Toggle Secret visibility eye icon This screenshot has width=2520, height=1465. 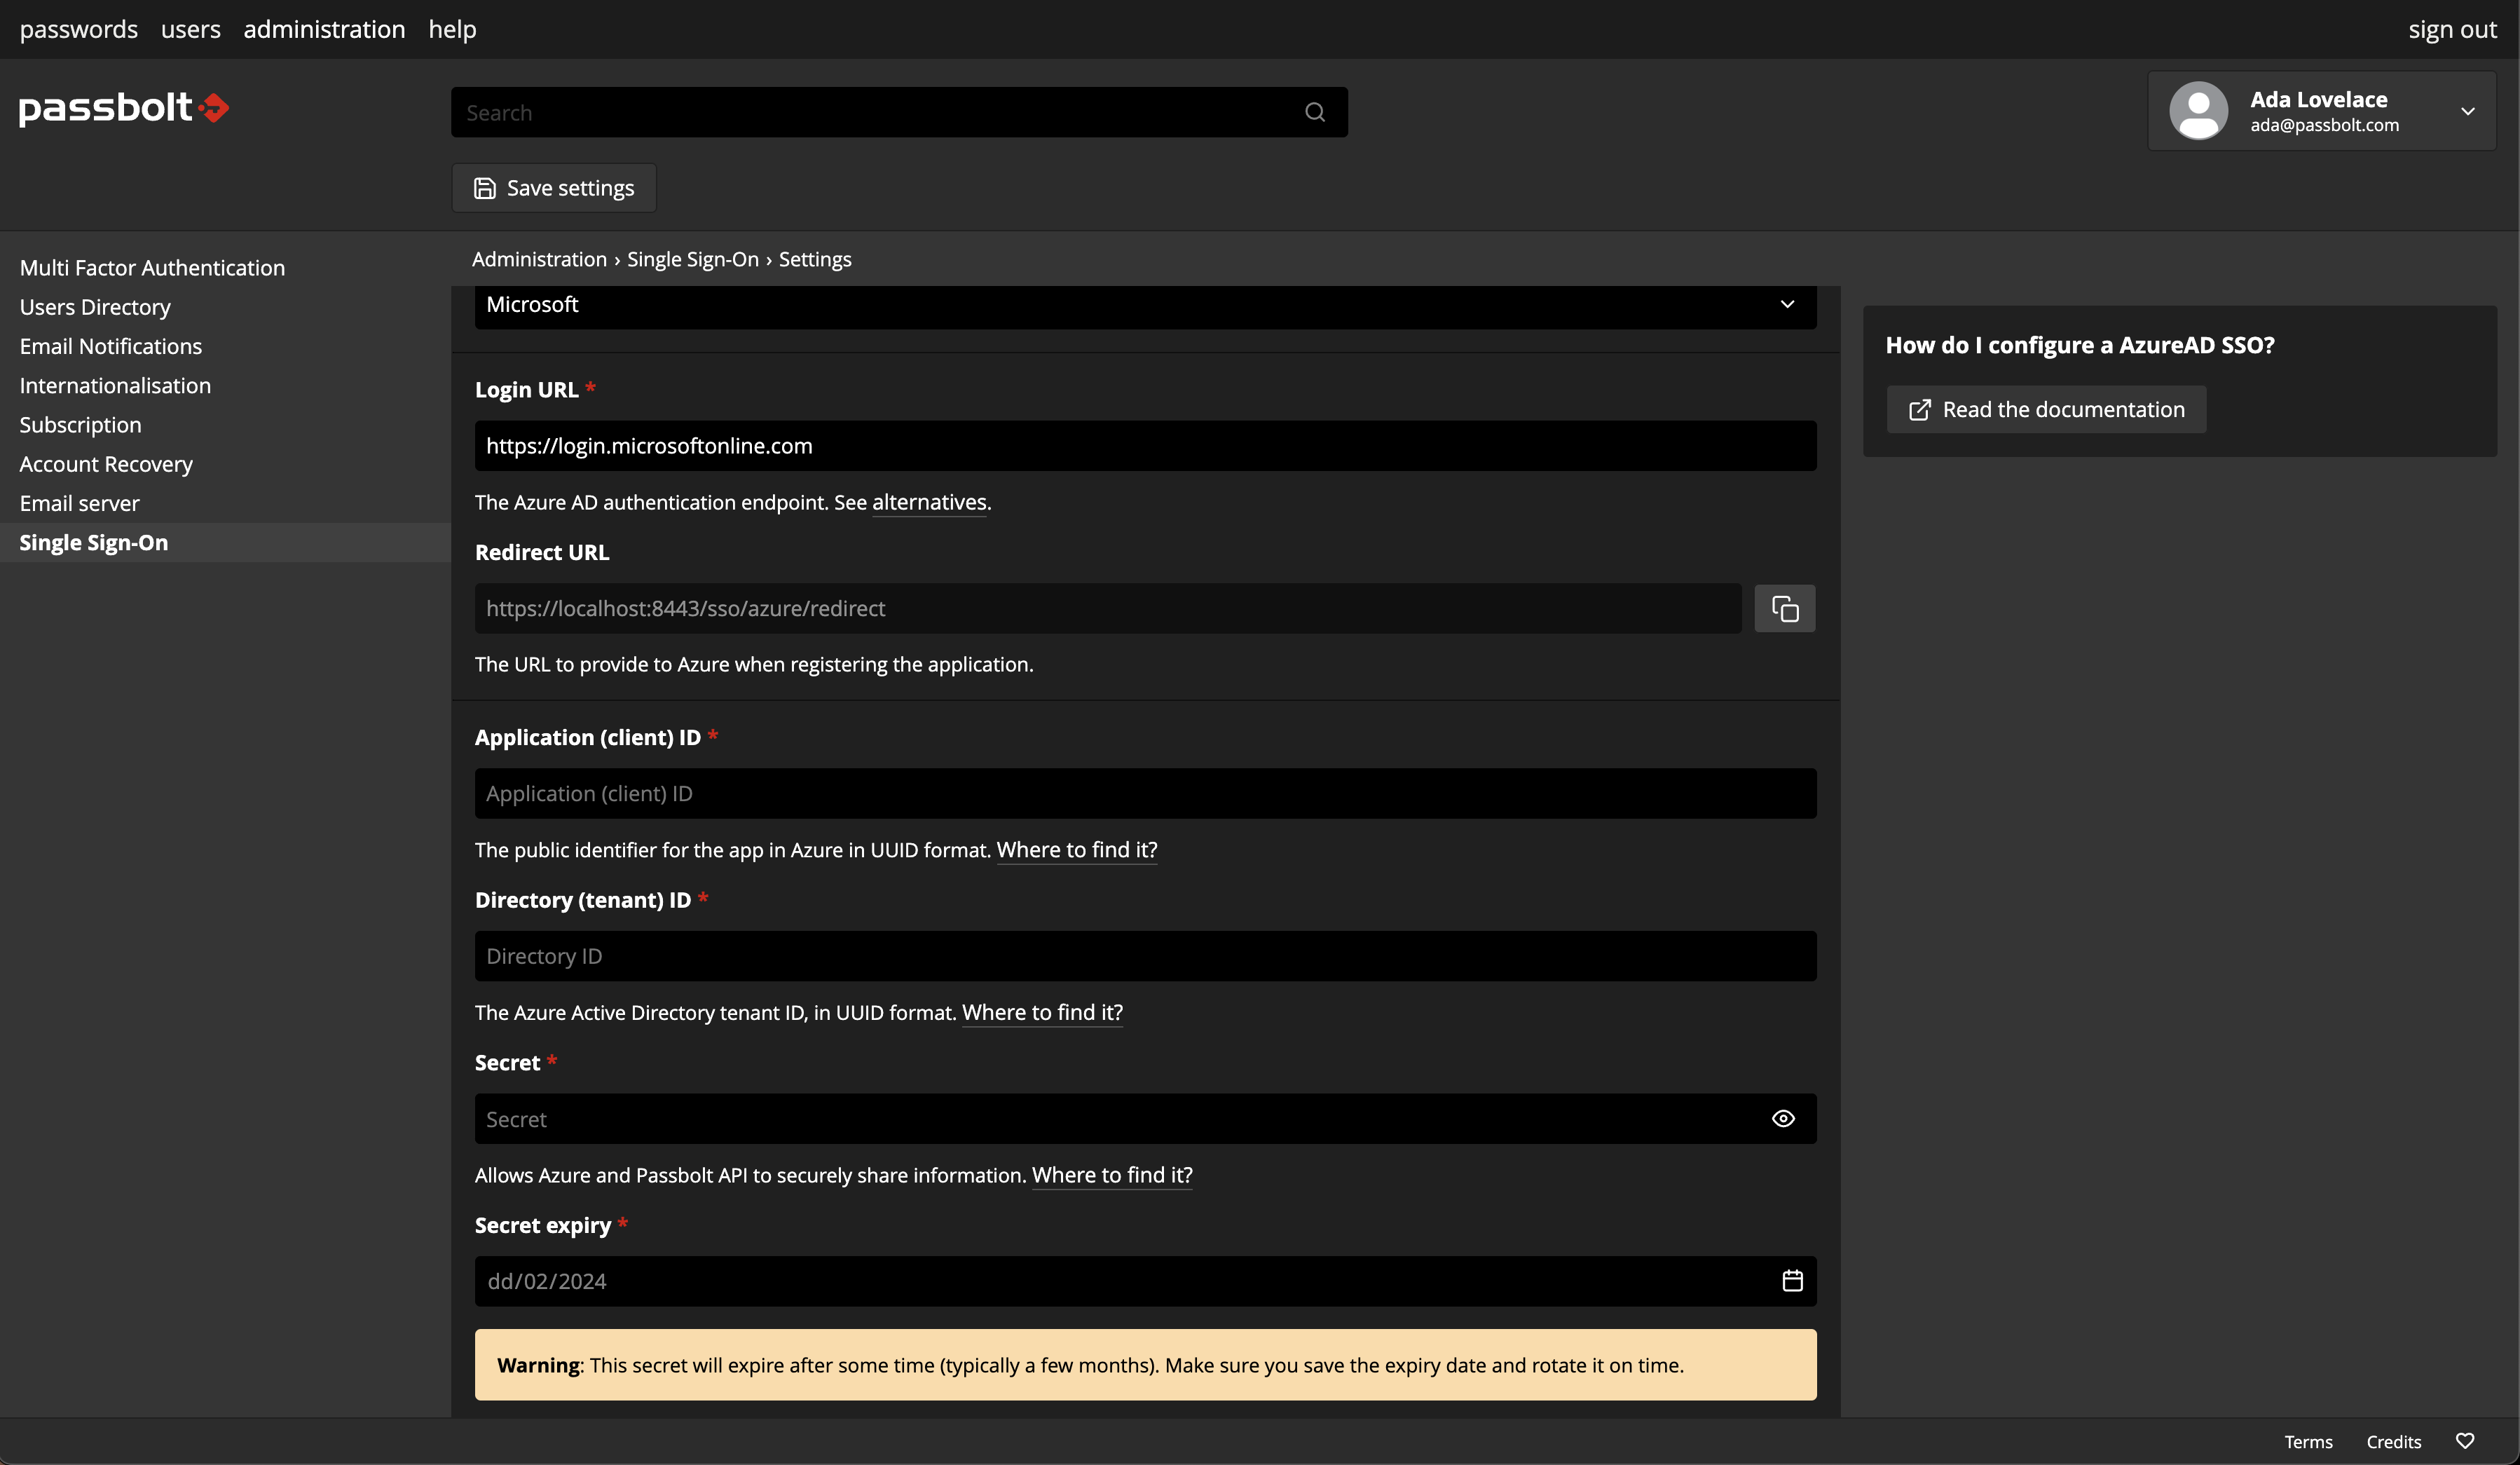(x=1783, y=1118)
